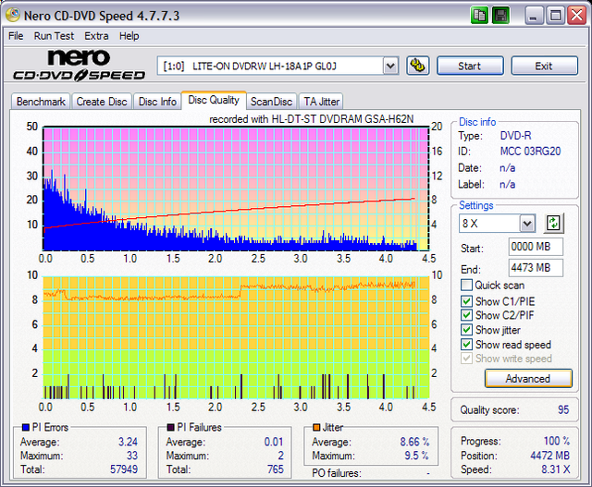The width and height of the screenshot is (592, 487).
Task: Open the Help menu
Action: (129, 36)
